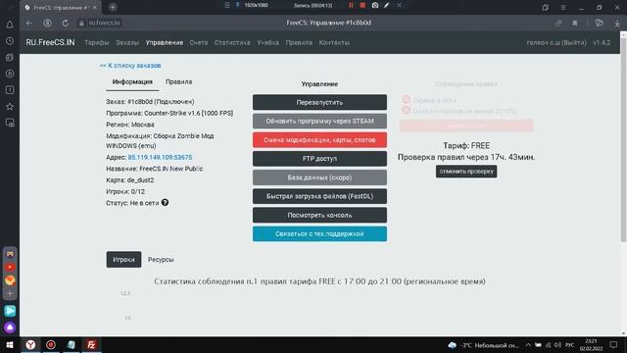Take a screenshot with recorder camera icon
The image size is (627, 353).
[x=375, y=5]
